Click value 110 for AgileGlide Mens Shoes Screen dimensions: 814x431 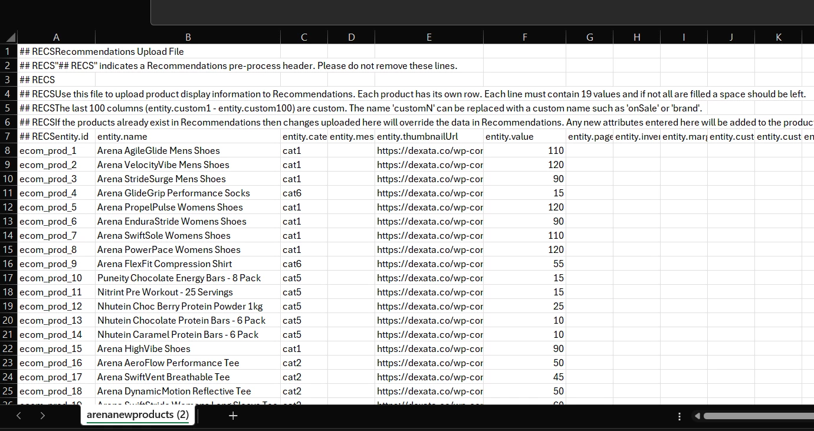click(524, 150)
